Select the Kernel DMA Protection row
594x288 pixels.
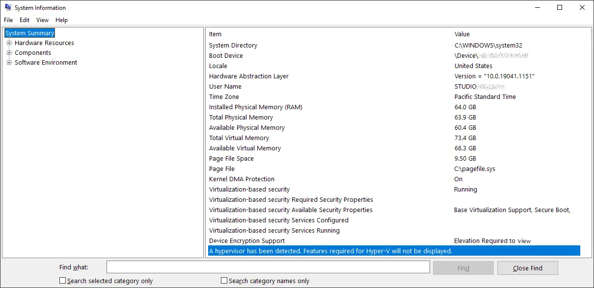(x=393, y=179)
